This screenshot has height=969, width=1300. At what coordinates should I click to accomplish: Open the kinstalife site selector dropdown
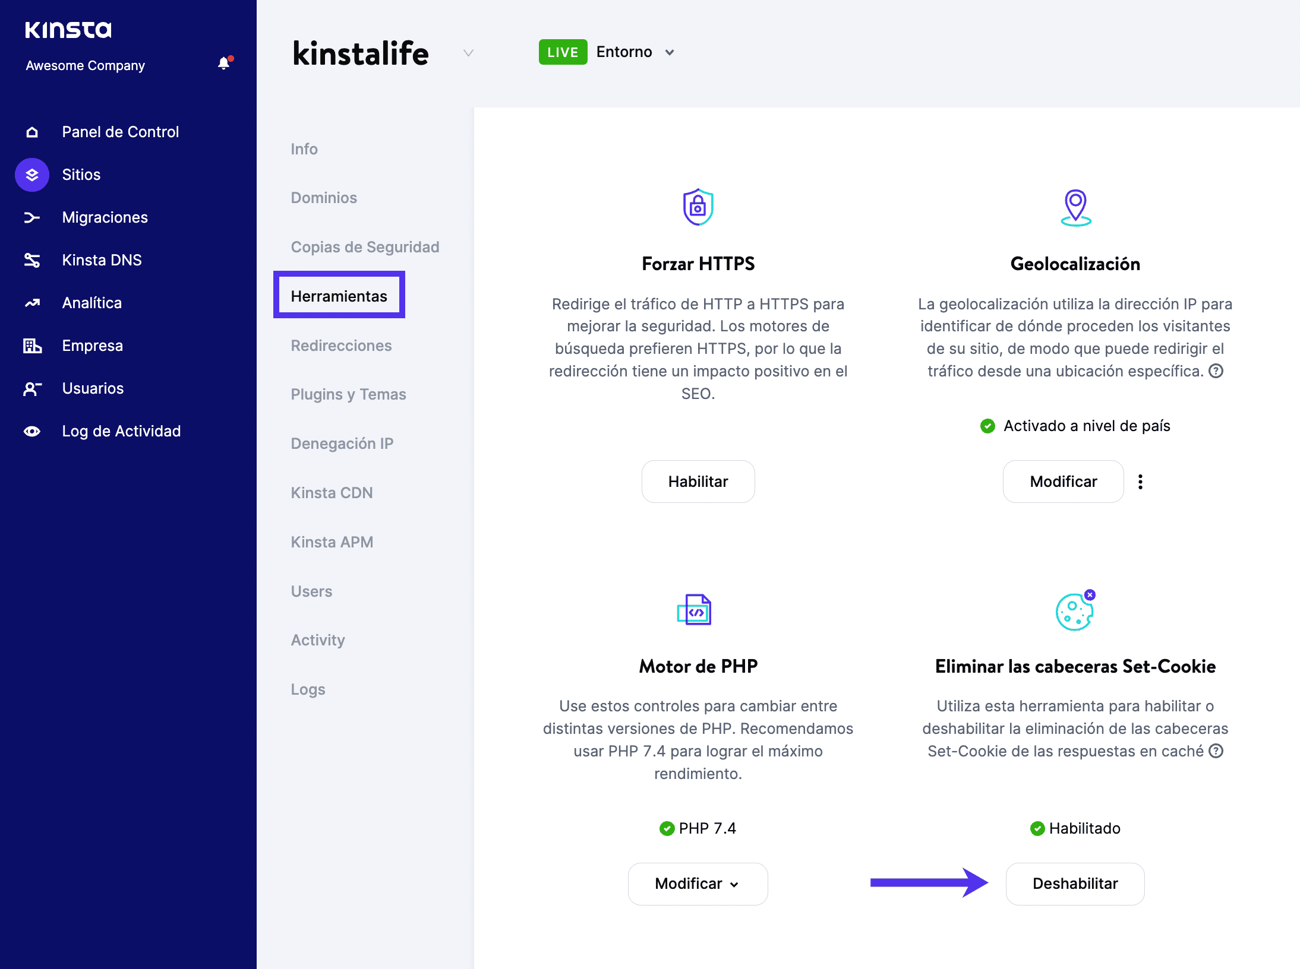469,53
